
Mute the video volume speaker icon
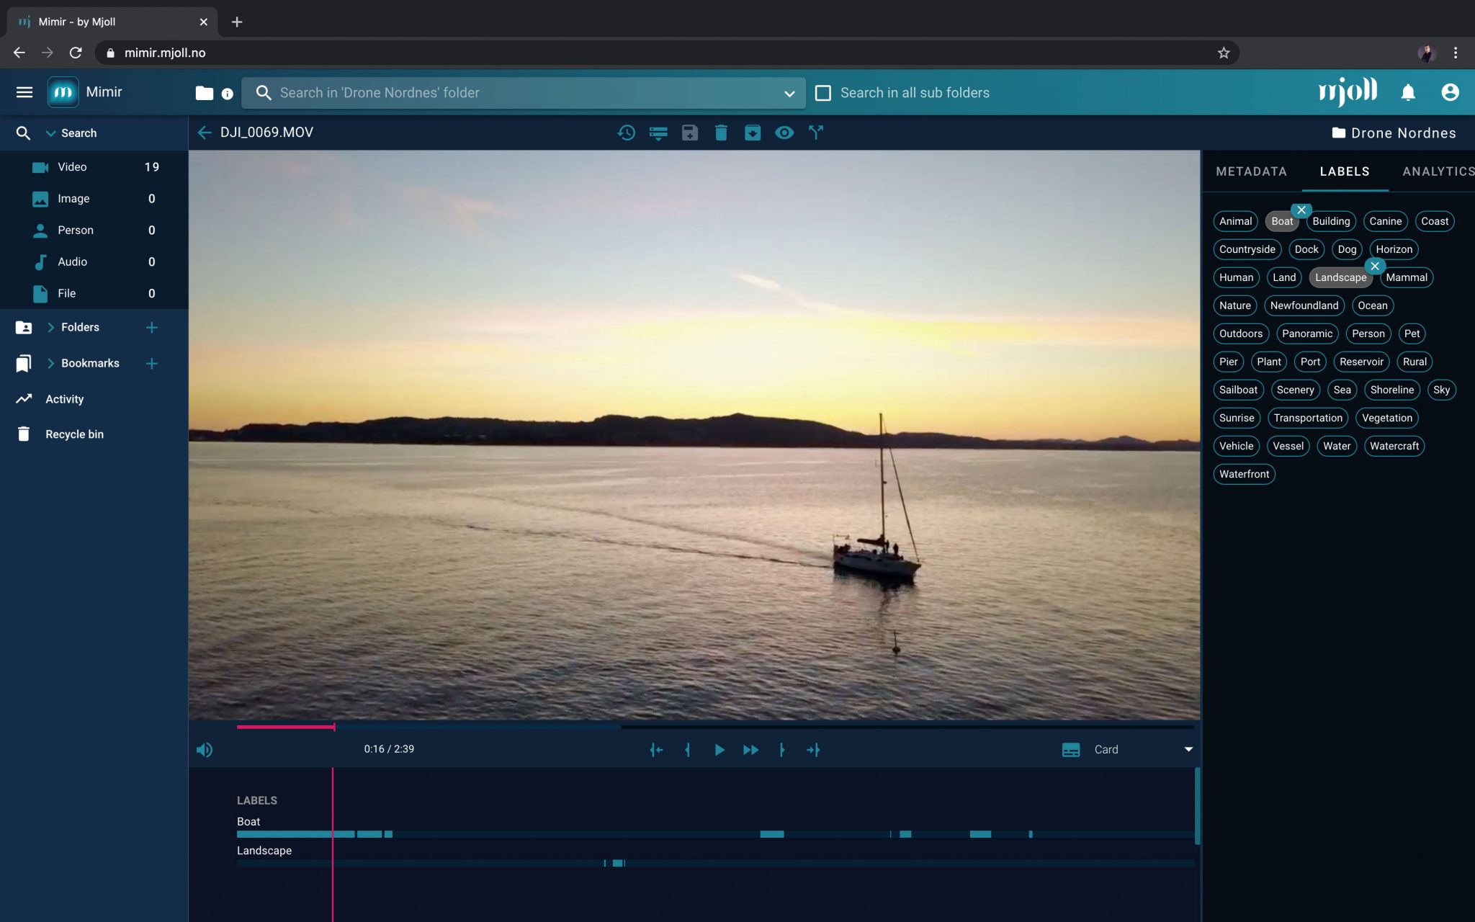pyautogui.click(x=205, y=750)
